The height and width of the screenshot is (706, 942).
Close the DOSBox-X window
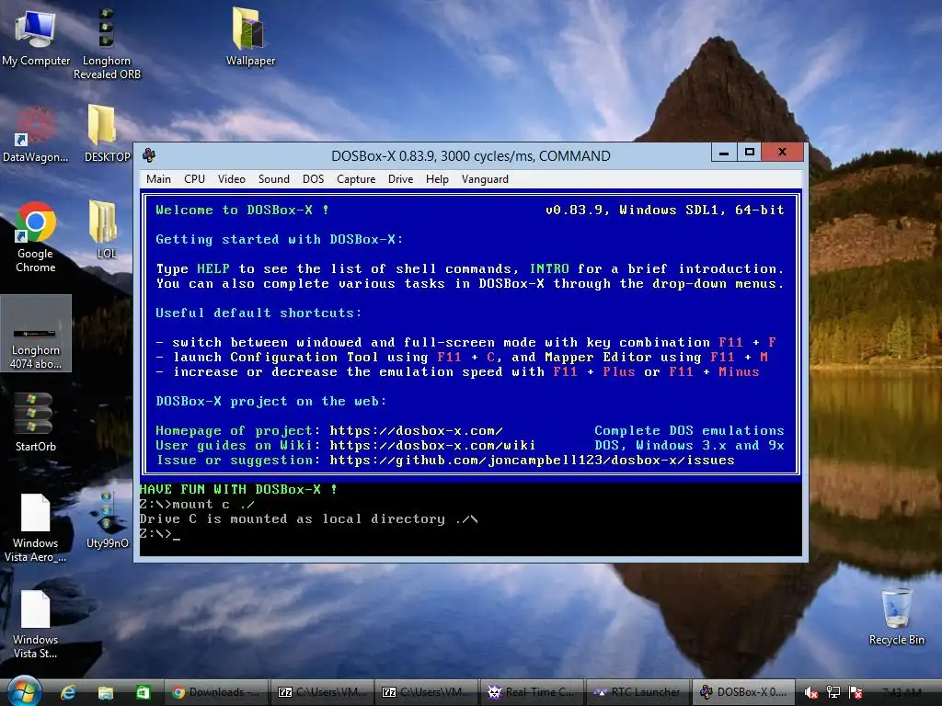pos(782,153)
